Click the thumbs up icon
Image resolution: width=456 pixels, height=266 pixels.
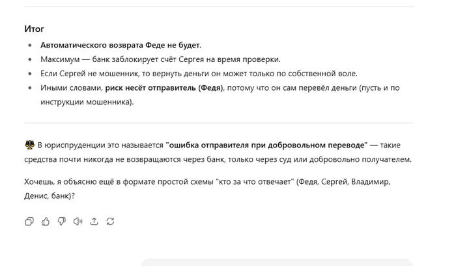[46, 222]
